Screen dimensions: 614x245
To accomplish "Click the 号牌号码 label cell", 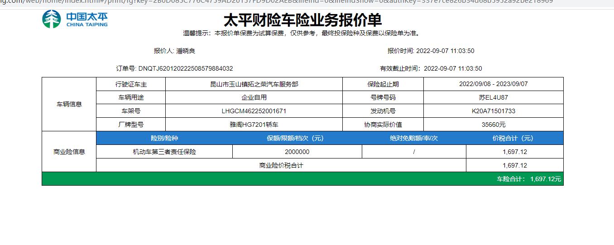I will pos(383,97).
